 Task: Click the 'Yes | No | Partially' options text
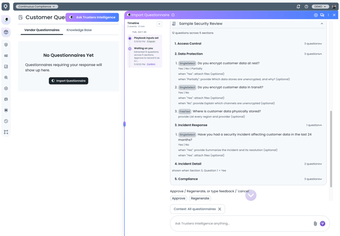[x=190, y=68]
